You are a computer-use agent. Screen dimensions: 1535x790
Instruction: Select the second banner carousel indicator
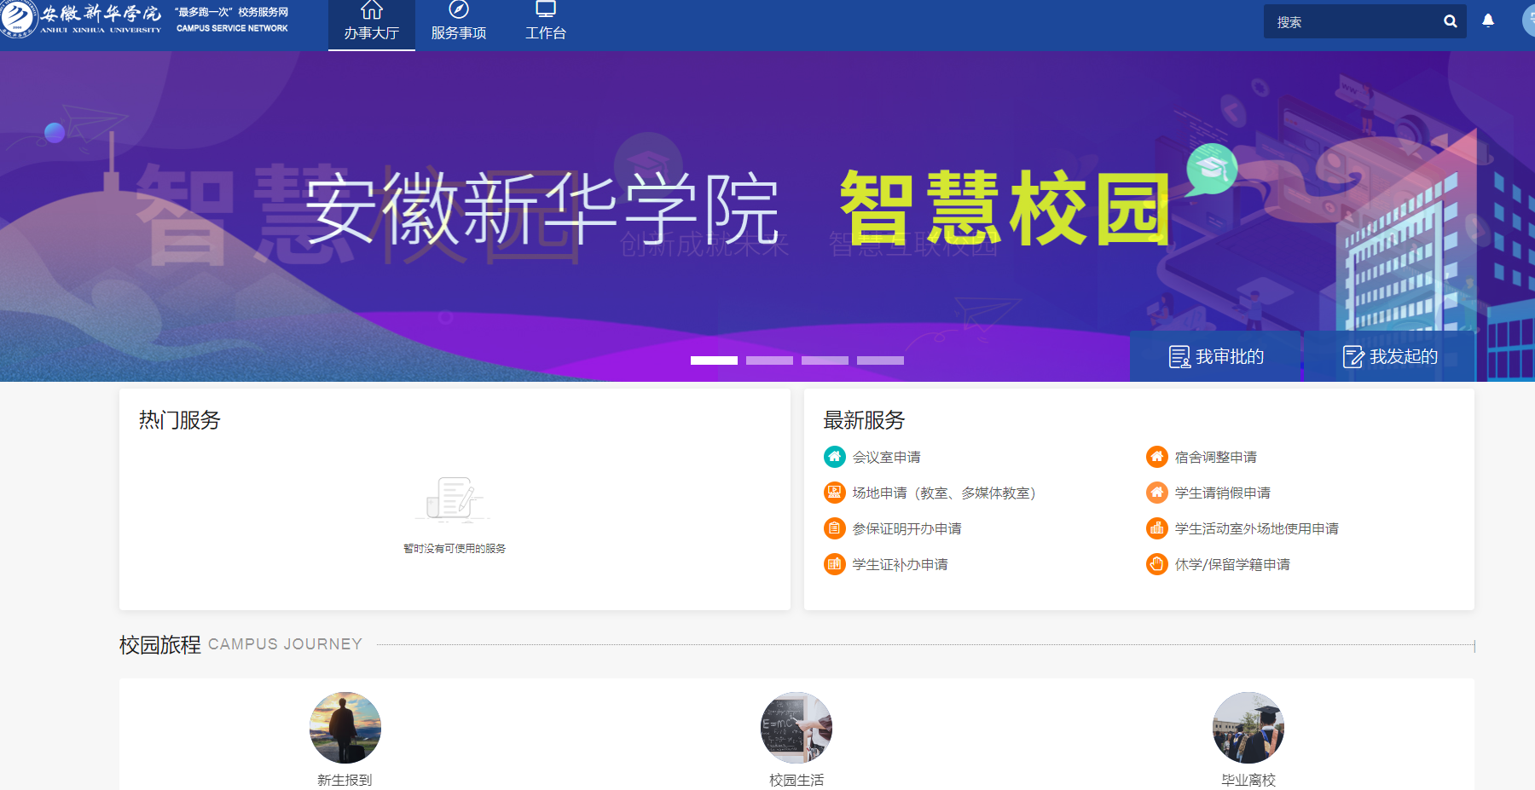769,360
